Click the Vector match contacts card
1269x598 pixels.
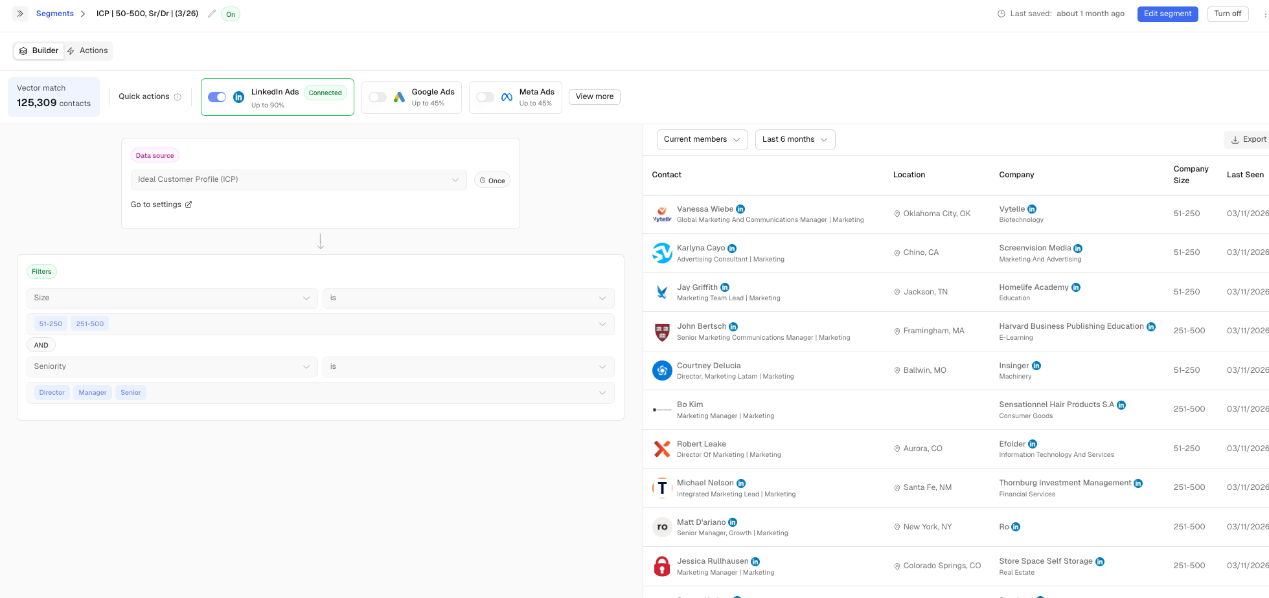54,97
